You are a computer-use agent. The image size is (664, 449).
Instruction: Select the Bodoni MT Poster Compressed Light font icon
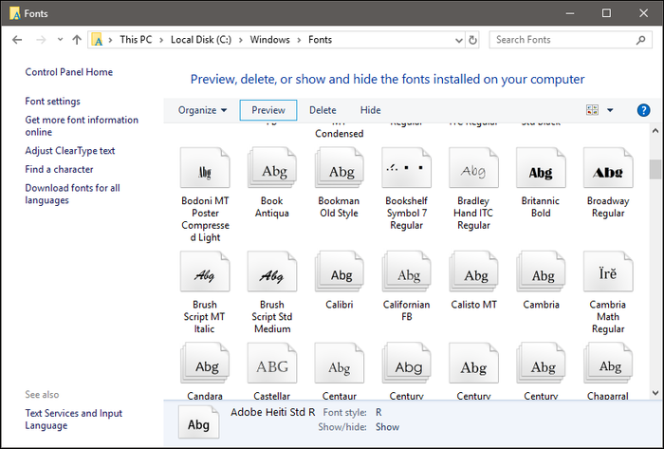tap(205, 168)
